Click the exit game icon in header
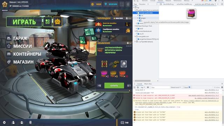 pos(128,4)
